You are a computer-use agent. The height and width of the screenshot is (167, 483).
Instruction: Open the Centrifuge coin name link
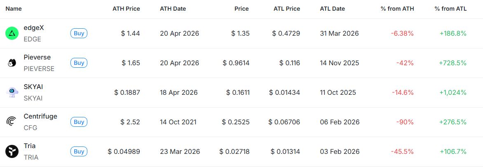coord(40,117)
